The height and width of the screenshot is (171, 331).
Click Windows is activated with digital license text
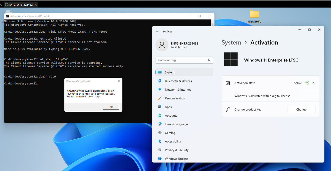pos(262,96)
